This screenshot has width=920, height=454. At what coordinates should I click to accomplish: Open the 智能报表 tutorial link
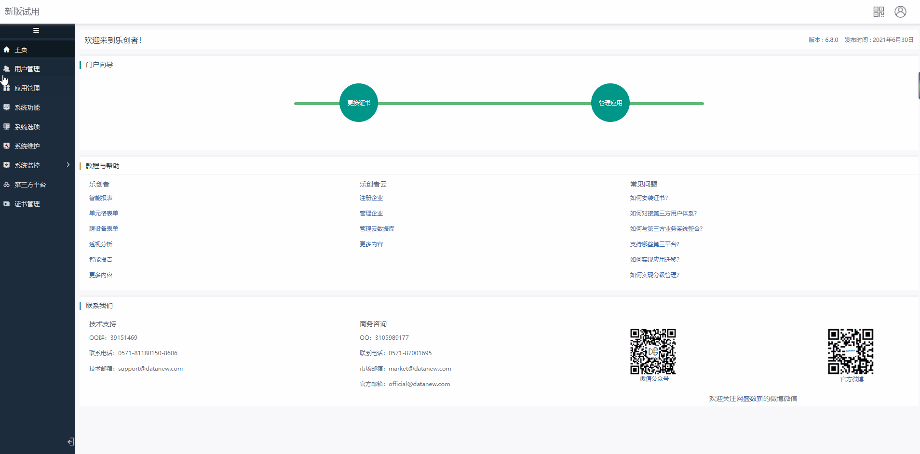pyautogui.click(x=101, y=198)
